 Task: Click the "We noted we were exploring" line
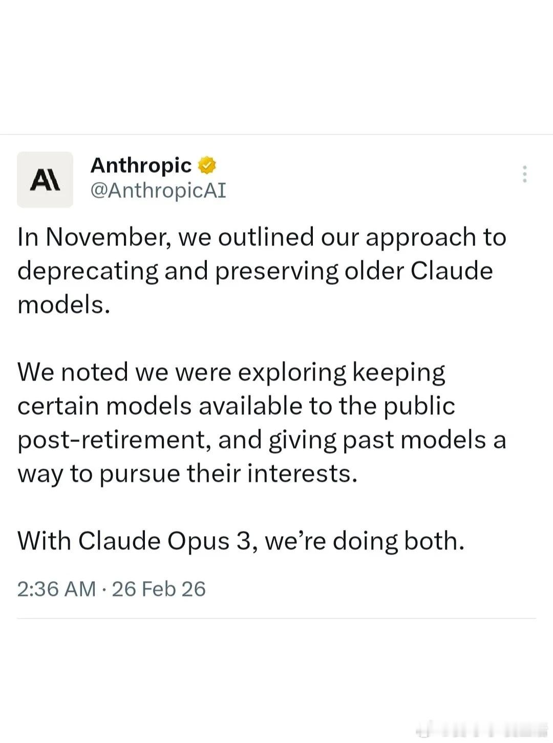tap(230, 372)
